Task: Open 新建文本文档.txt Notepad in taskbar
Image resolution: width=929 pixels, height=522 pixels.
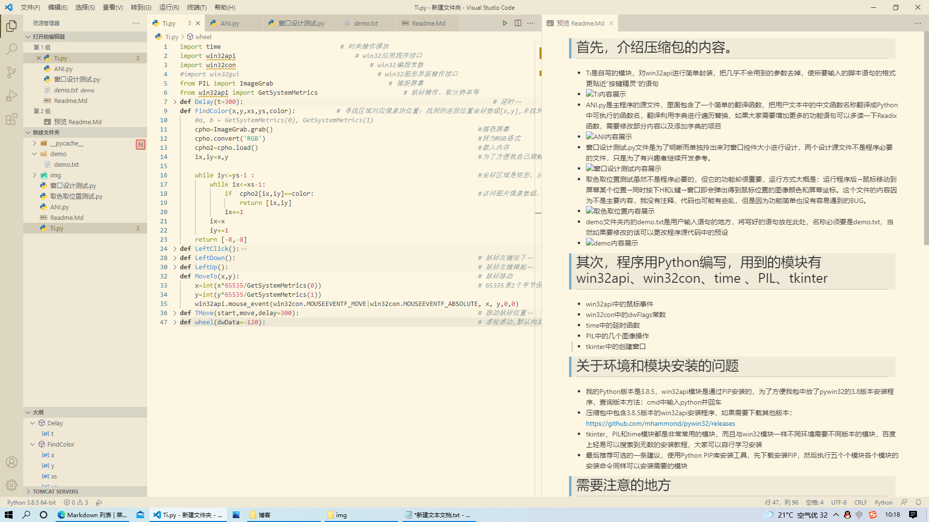Action: click(x=439, y=515)
